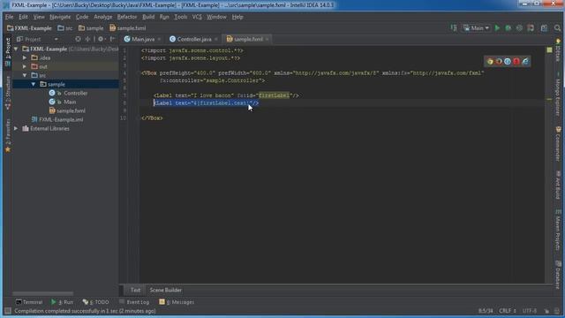Toggle the Commander side tab
This screenshot has height=318, width=565.
pos(558,143)
